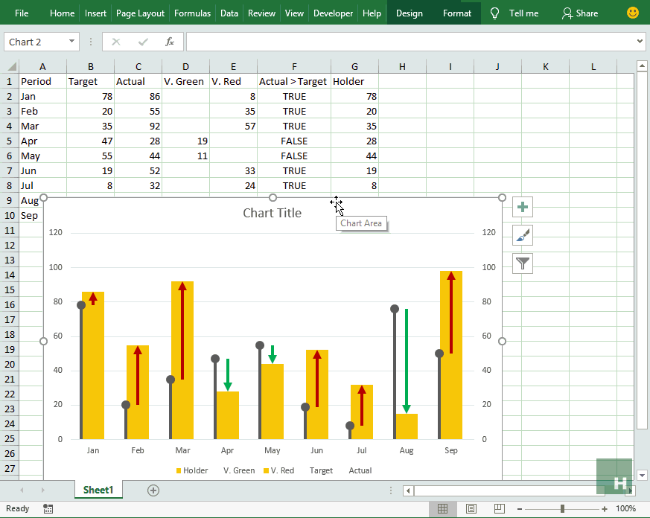
Task: Open the chart Format tab
Action: (457, 13)
